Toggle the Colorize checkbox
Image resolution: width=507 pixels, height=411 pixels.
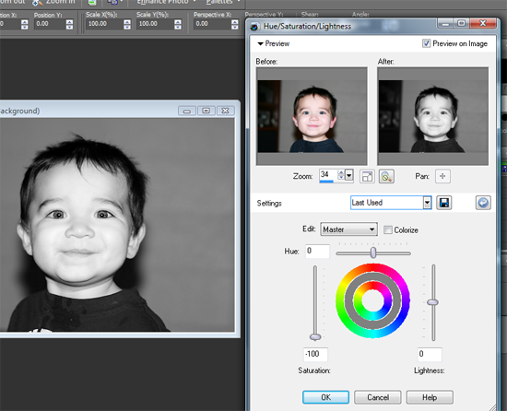point(388,229)
